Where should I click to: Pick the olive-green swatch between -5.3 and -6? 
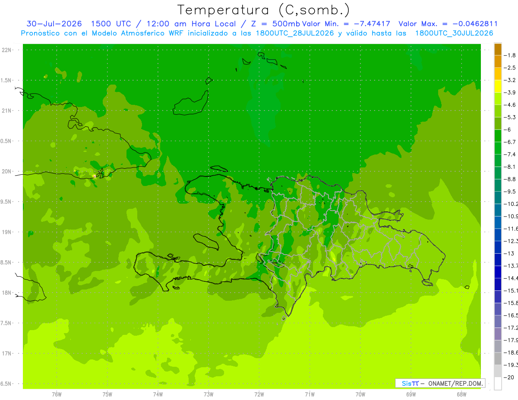498,123
